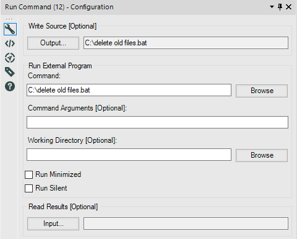Close the Configuration panel

289,7
